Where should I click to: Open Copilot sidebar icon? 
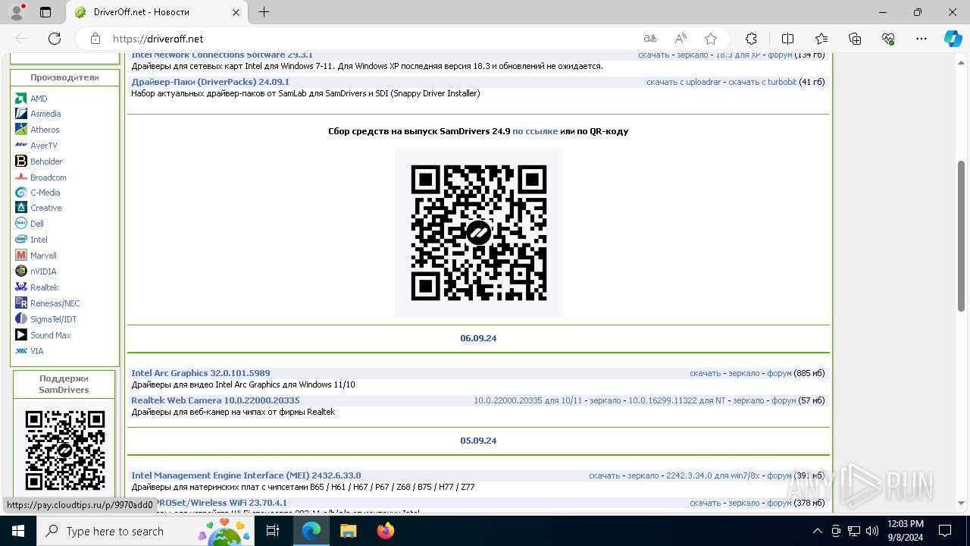coord(953,39)
